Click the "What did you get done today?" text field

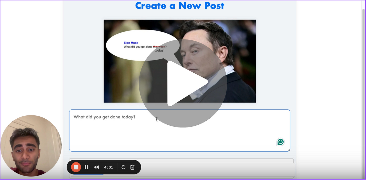point(180,130)
